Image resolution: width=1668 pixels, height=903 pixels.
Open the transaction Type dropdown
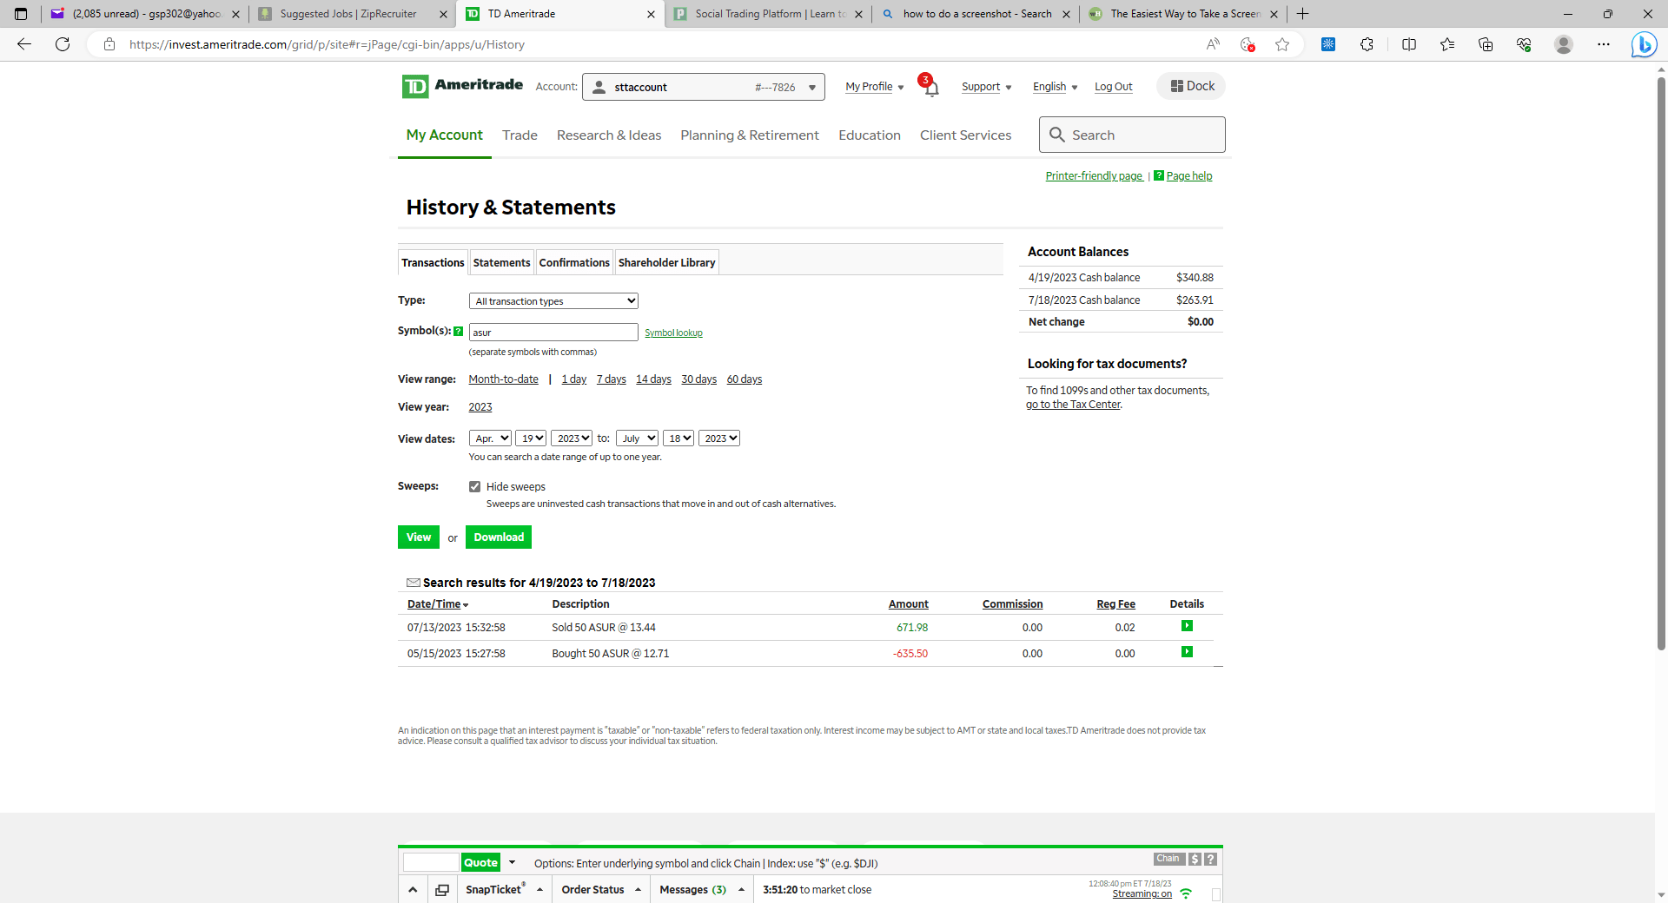coord(553,300)
